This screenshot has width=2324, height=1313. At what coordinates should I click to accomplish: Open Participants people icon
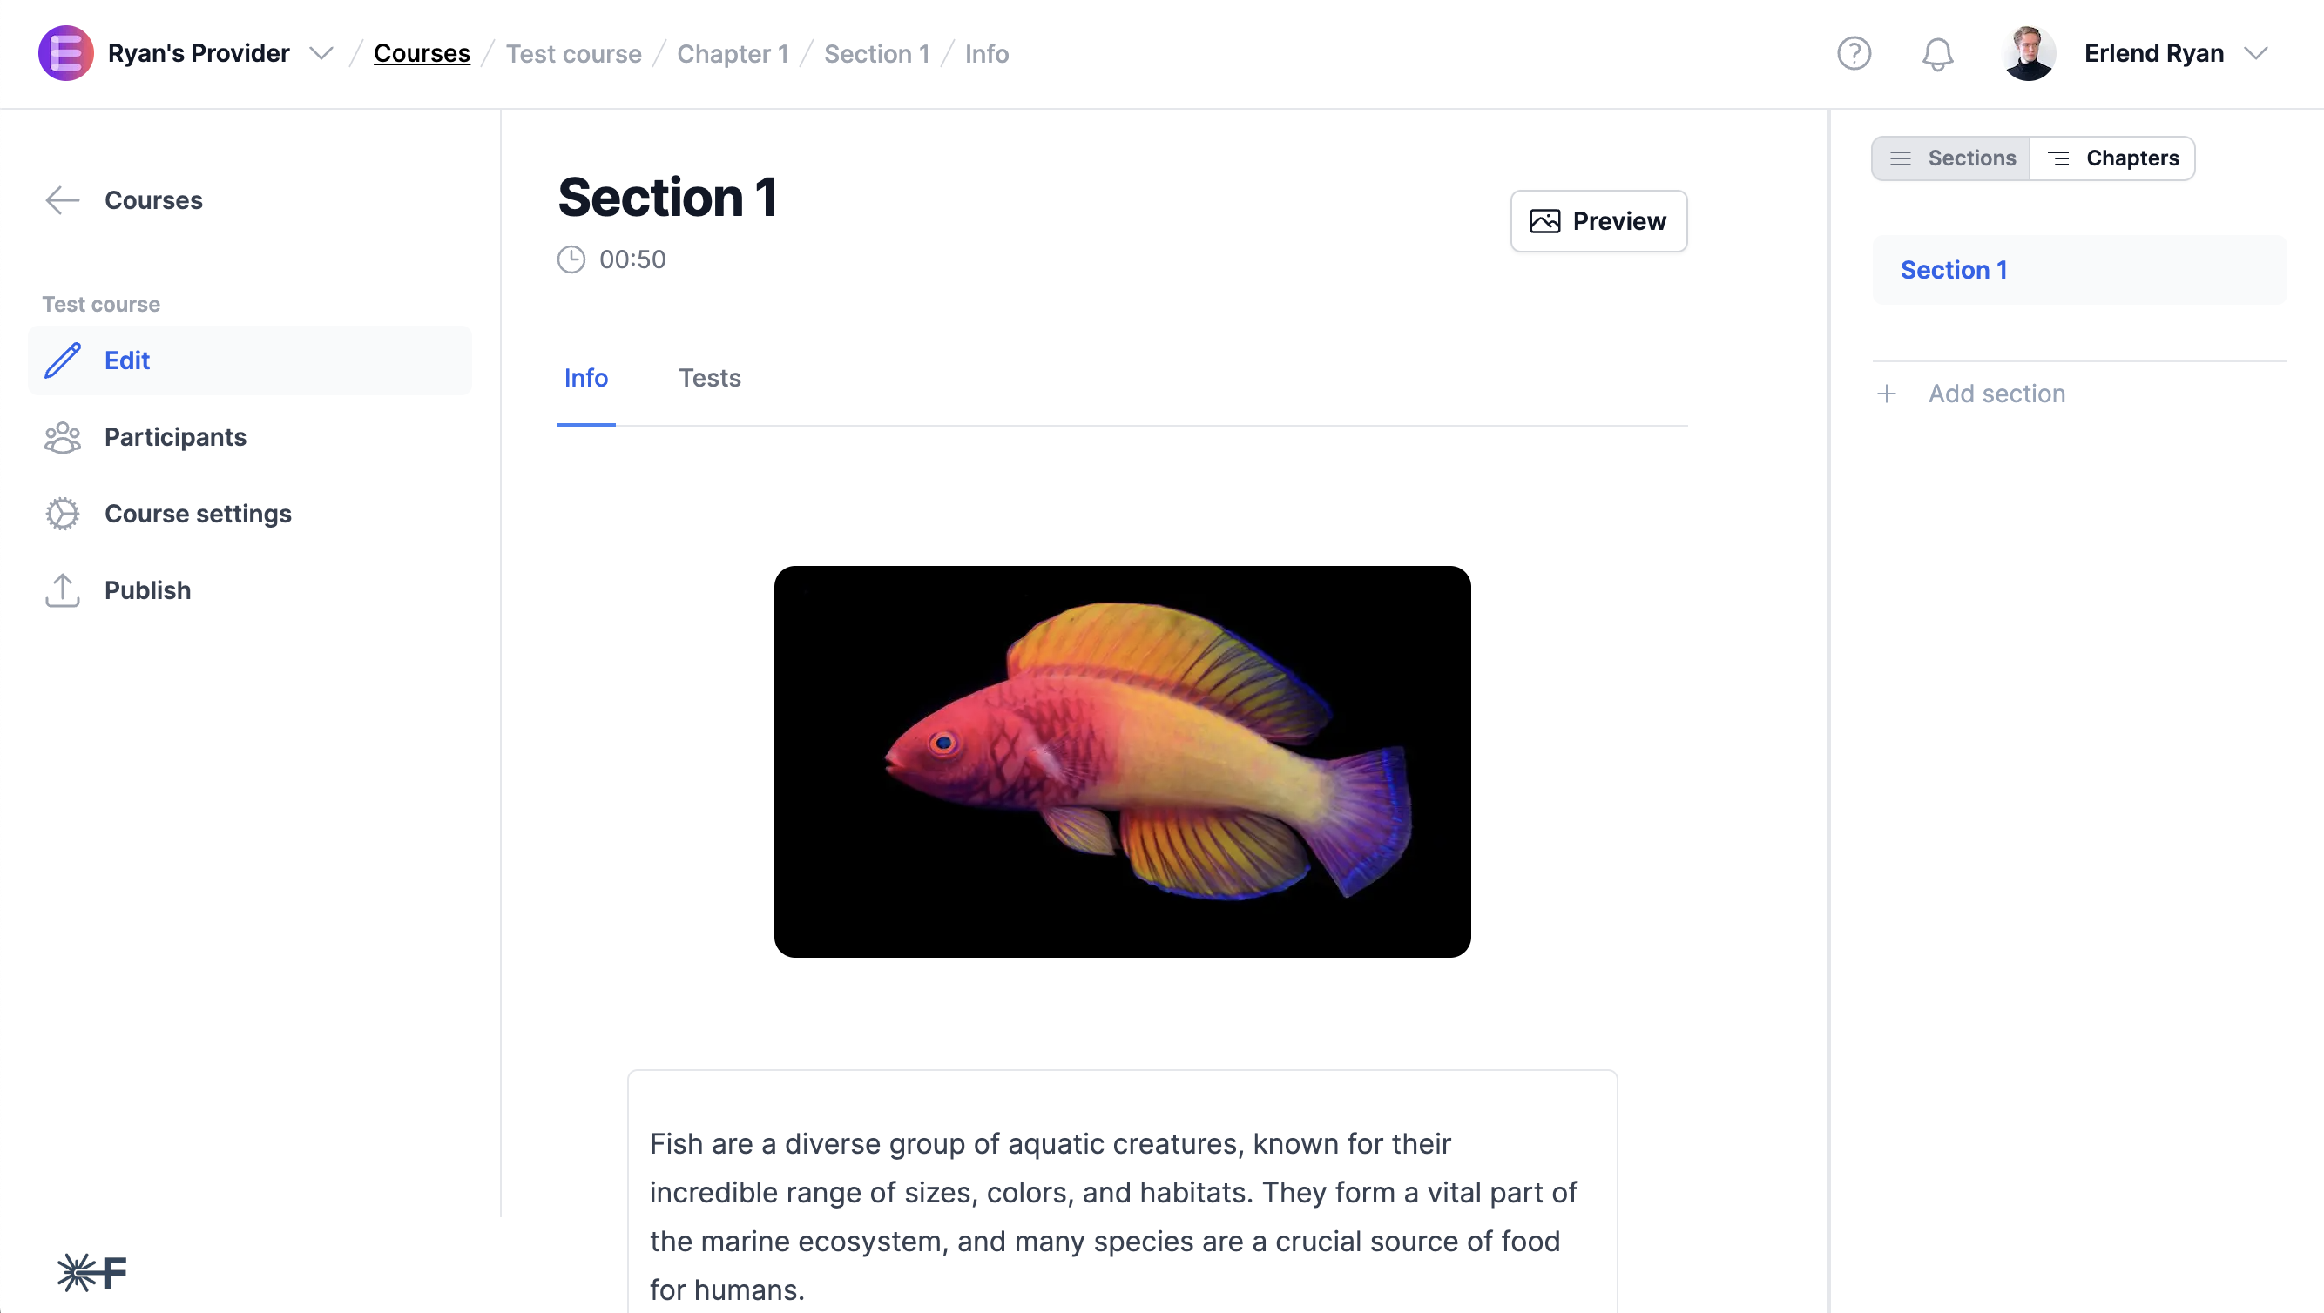click(x=62, y=436)
